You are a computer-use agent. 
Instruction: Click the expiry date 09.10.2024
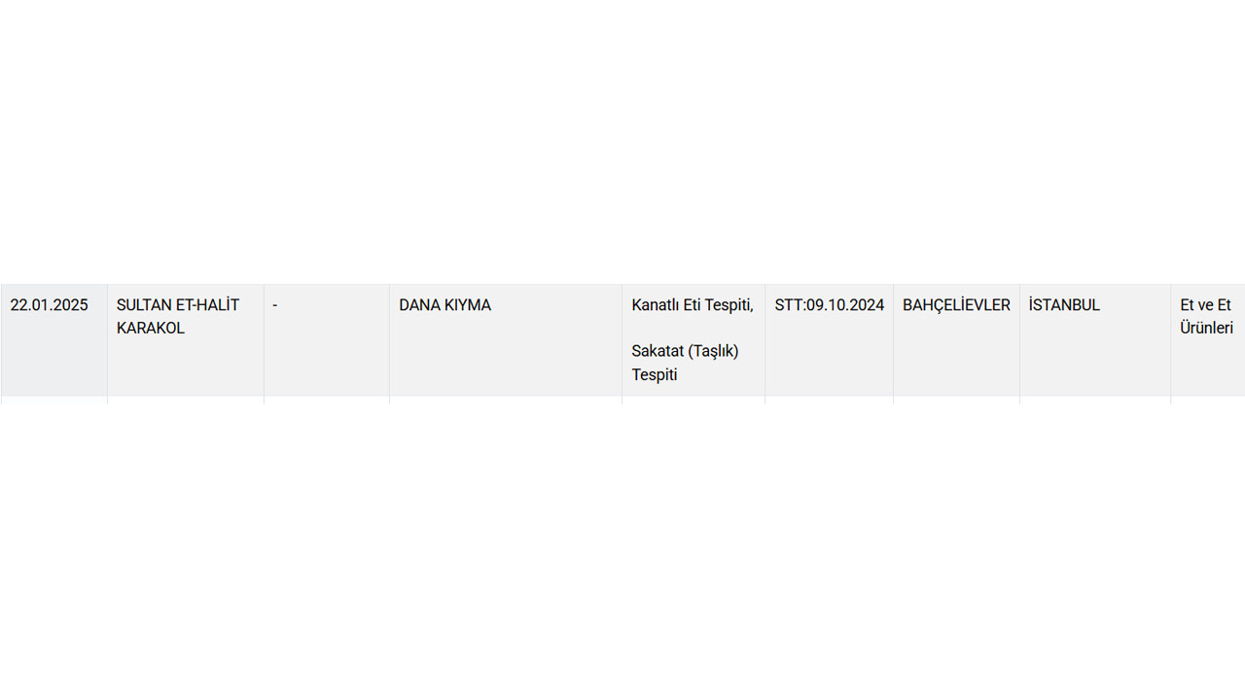click(x=845, y=305)
